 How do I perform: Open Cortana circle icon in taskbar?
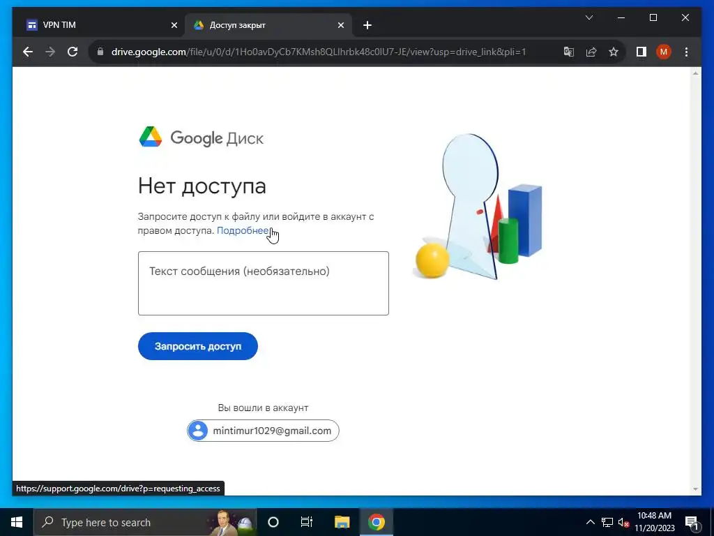tap(273, 522)
